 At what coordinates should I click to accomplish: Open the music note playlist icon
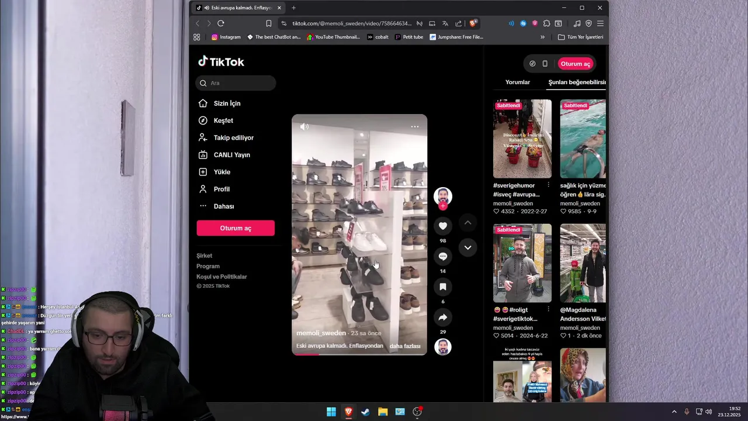[577, 23]
